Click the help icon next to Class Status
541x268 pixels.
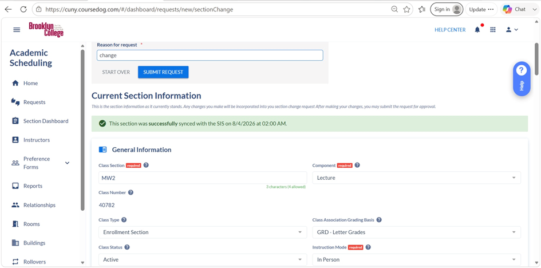point(127,247)
